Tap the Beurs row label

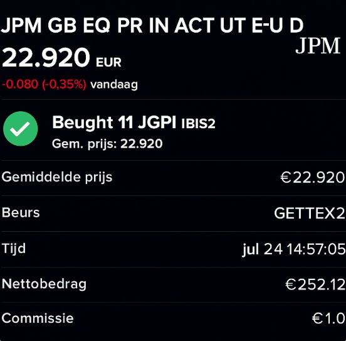[21, 213]
